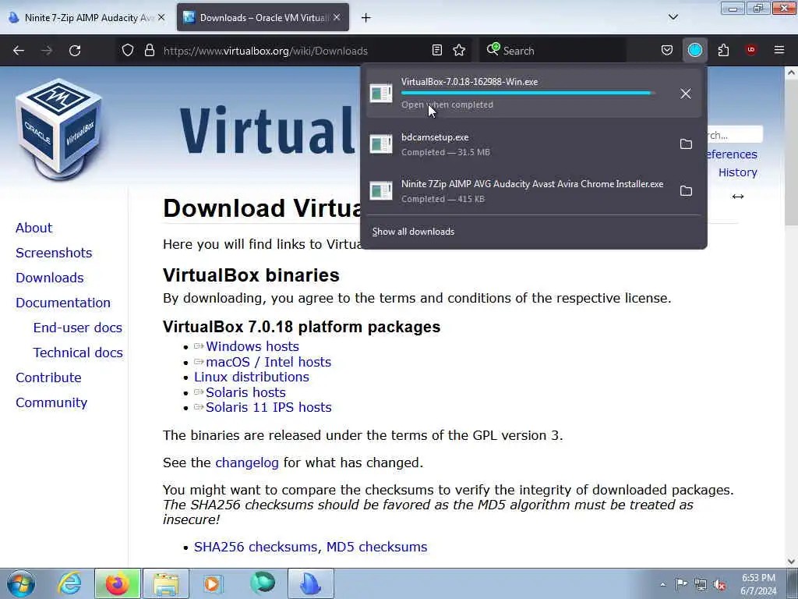
Task: Click the Firefox Search box
Action: tap(553, 51)
